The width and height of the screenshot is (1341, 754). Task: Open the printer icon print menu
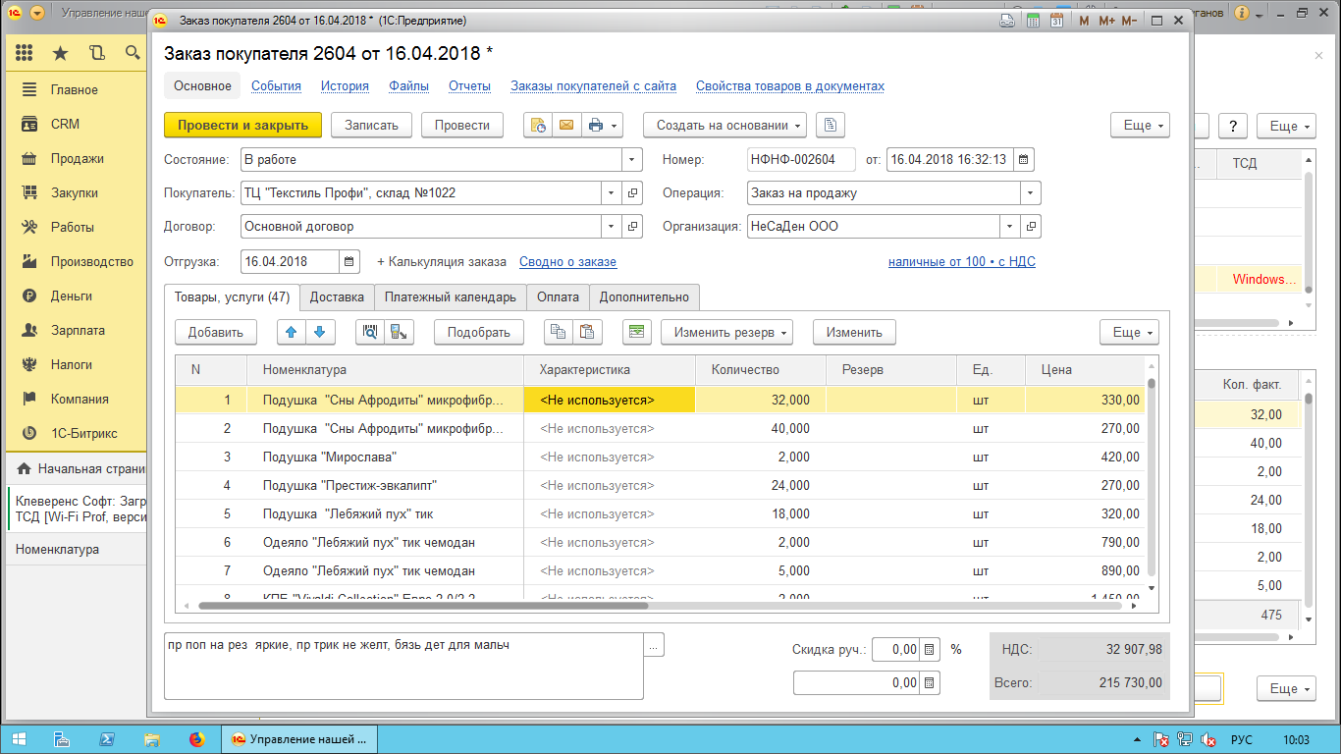pos(602,125)
